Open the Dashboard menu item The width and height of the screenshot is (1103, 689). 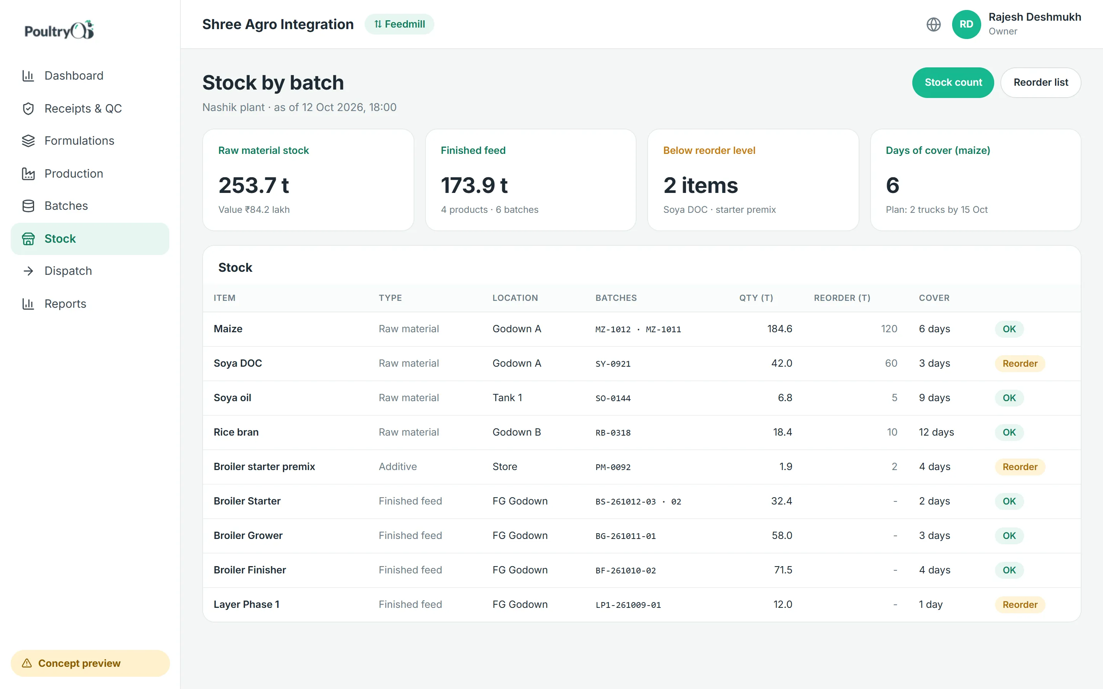coord(90,76)
